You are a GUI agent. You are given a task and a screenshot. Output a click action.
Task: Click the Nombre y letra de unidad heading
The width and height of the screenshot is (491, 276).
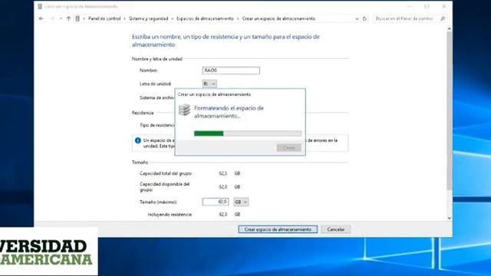click(x=157, y=59)
